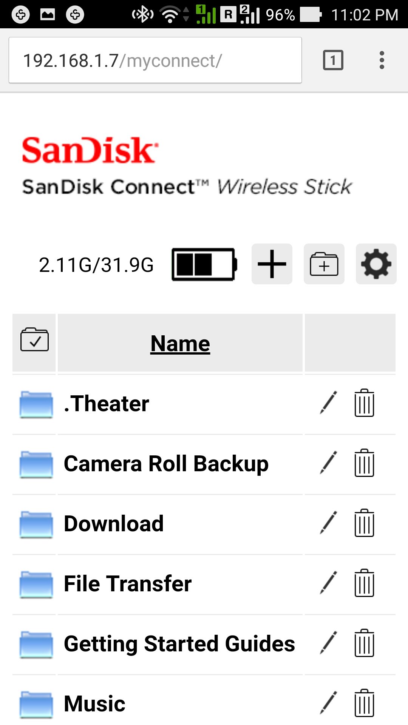
Task: Open the Download folder
Action: [x=114, y=524]
